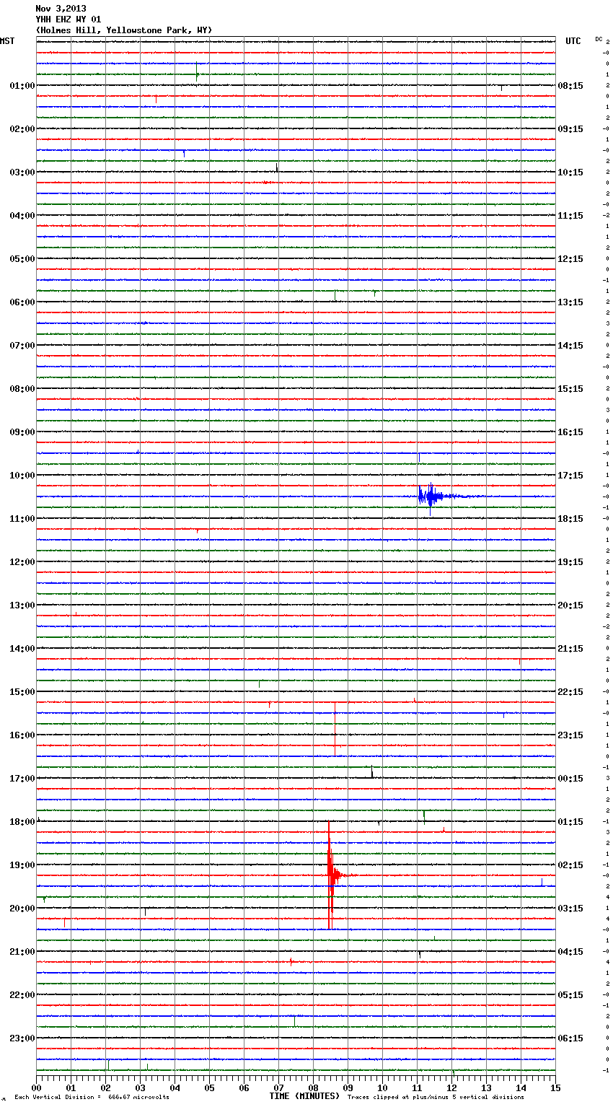Viewport: 613px width, 1107px height.
Task: Click the MST column header
Action: tap(7, 41)
